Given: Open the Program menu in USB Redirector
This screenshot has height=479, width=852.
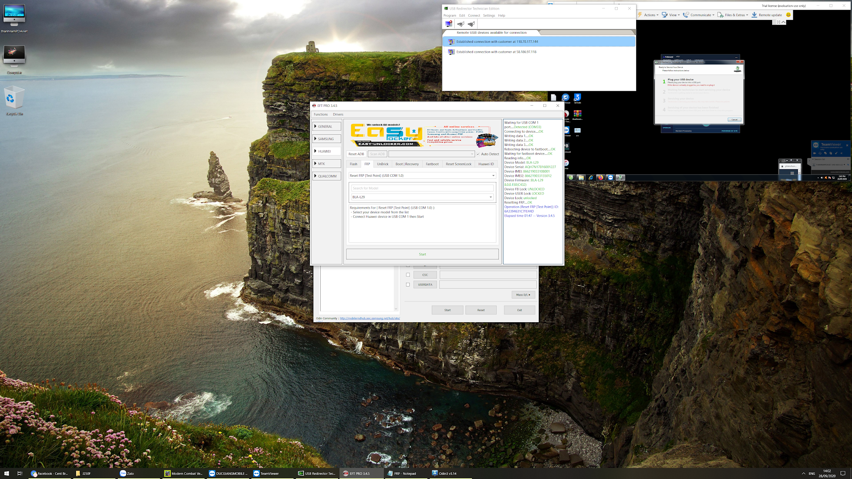Looking at the screenshot, I should click(x=450, y=15).
